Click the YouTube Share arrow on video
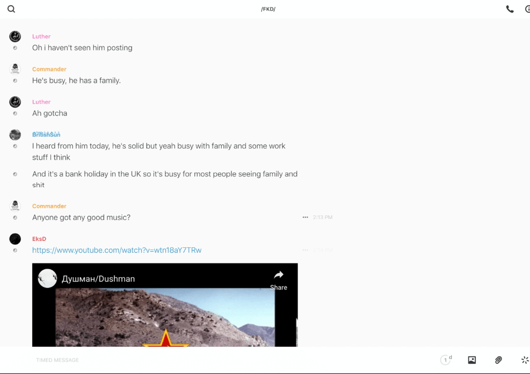Viewport: 530px width, 374px height. pos(278,279)
